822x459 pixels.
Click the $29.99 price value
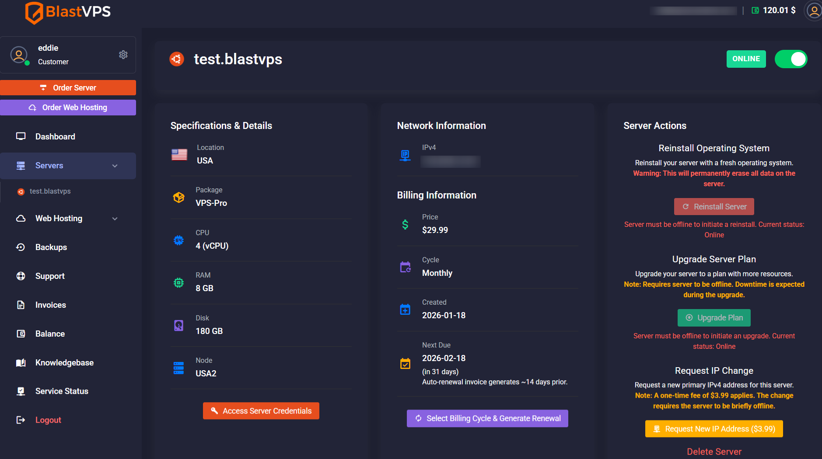pos(435,230)
